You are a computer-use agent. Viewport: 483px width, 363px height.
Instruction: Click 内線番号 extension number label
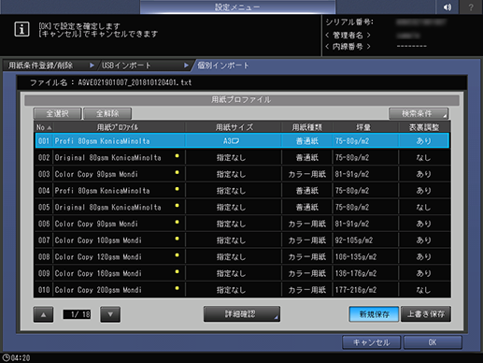[x=348, y=47]
